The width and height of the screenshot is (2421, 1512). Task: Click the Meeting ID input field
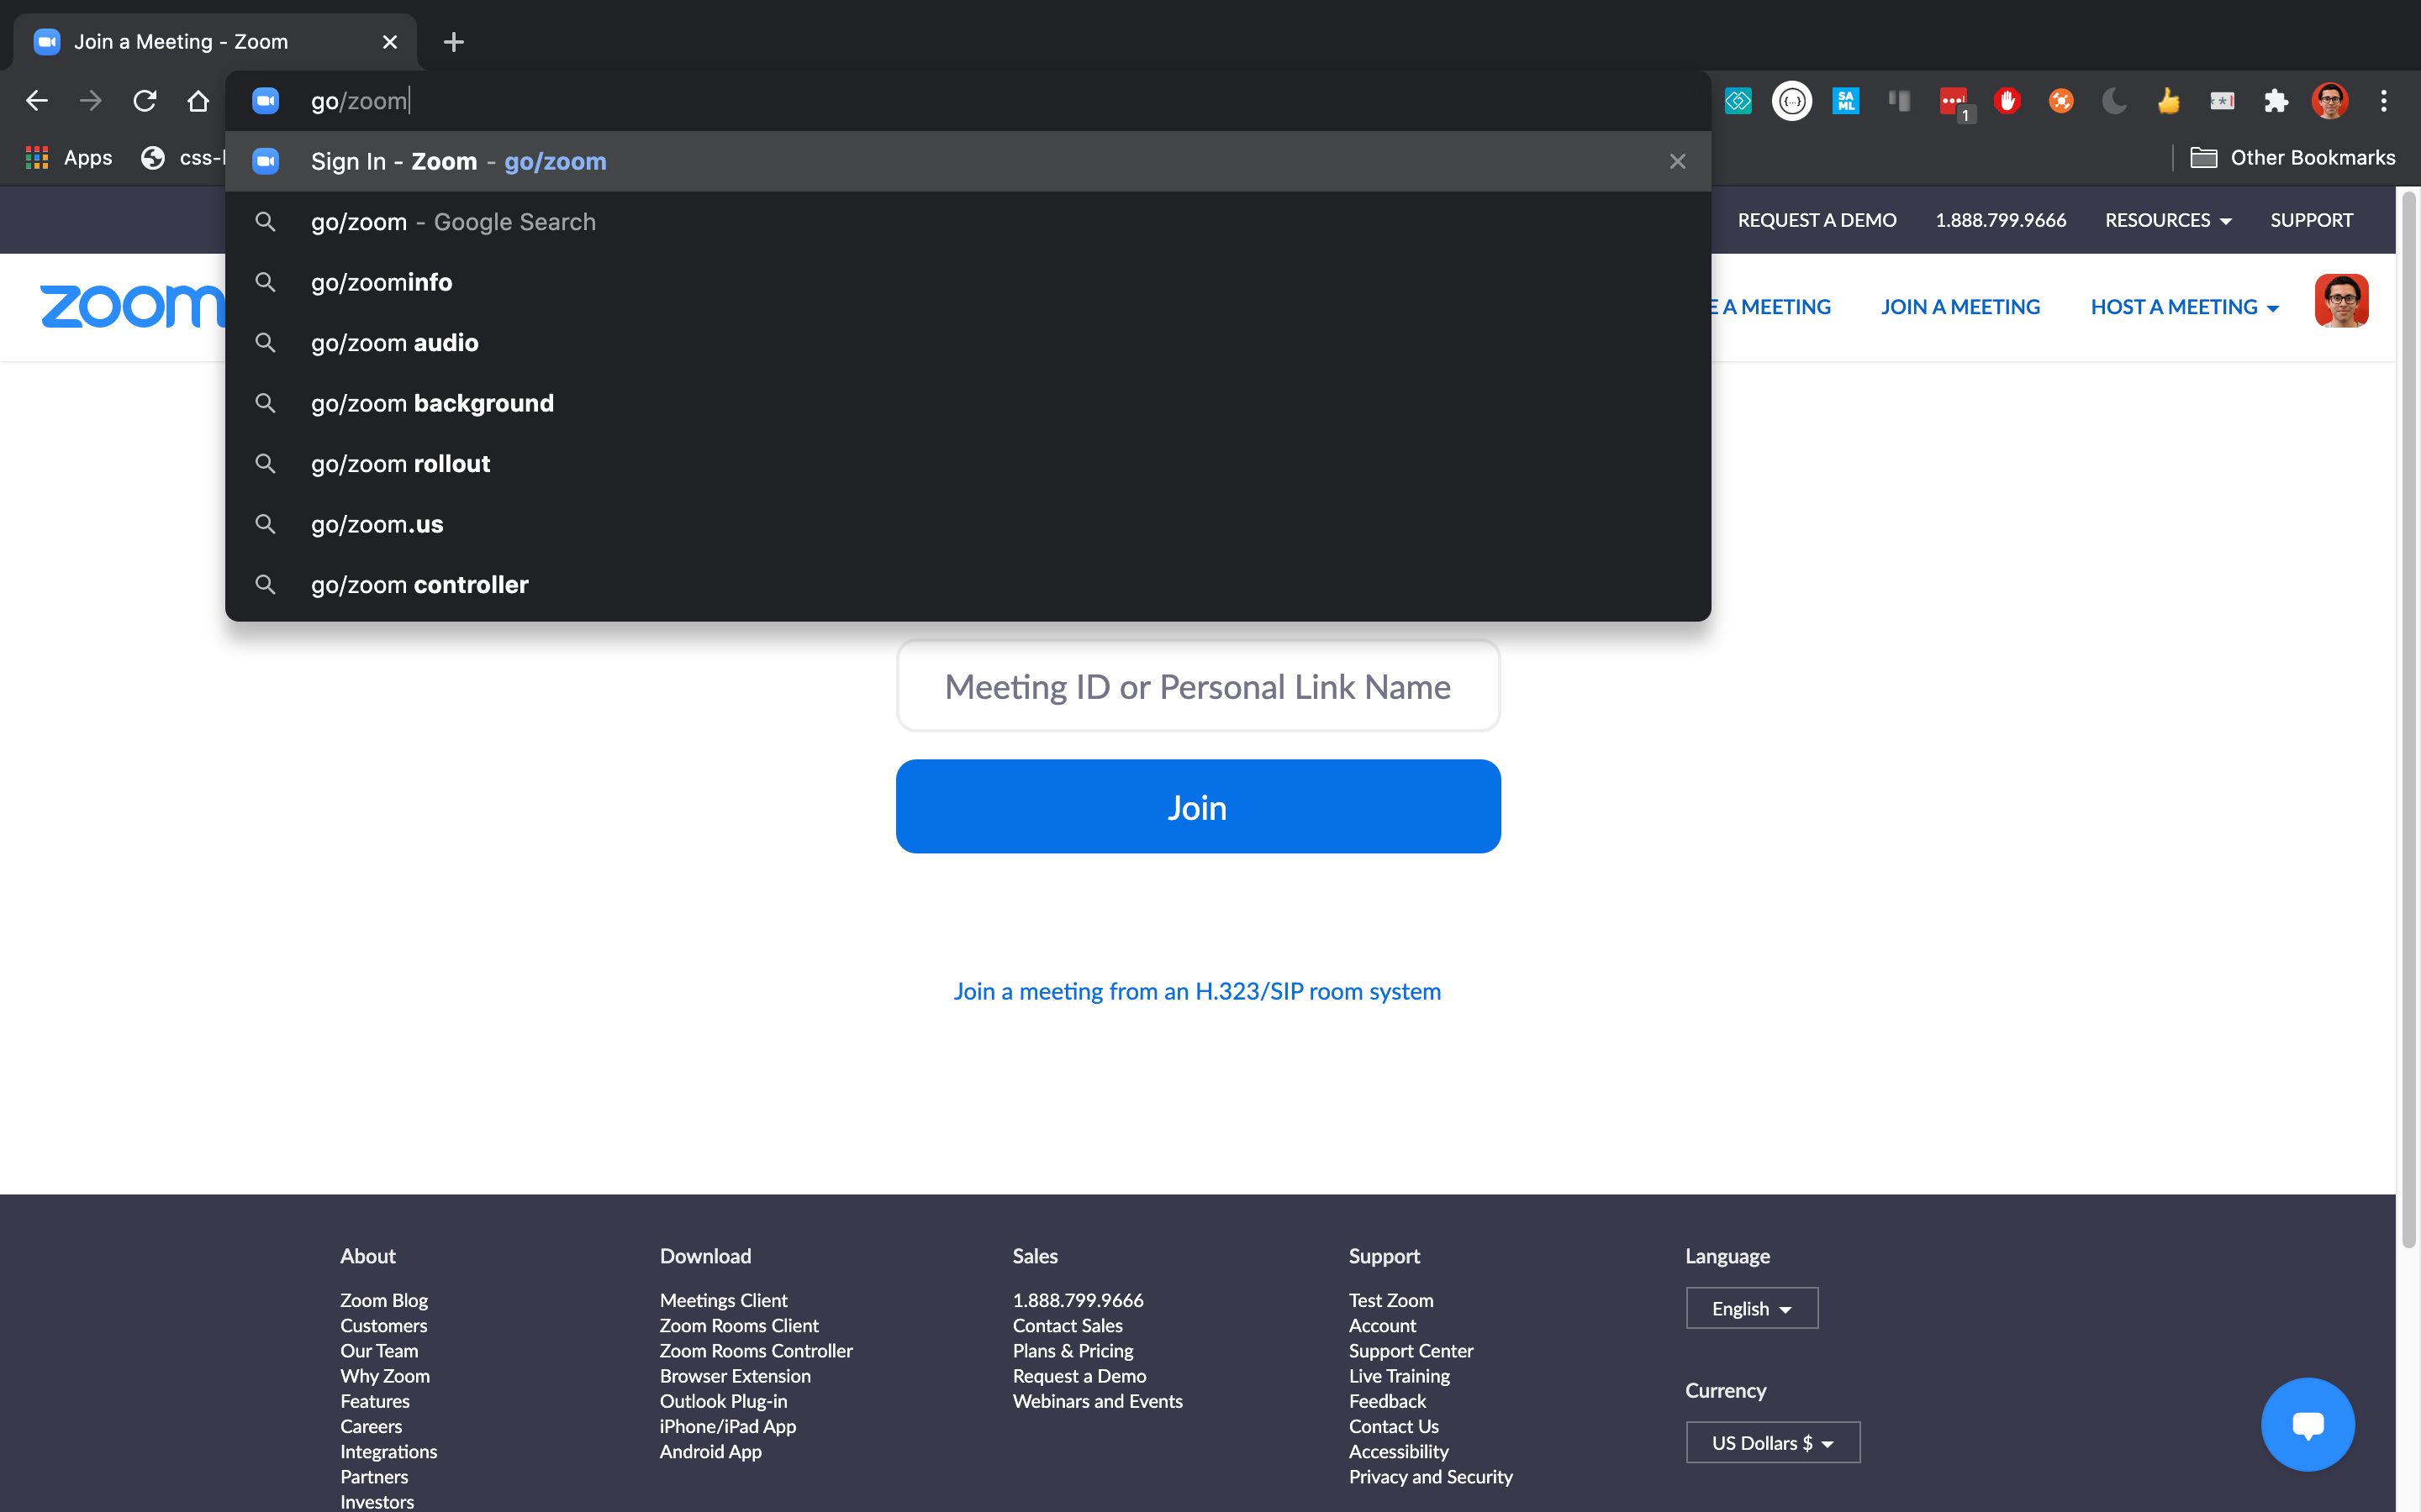[x=1198, y=687]
